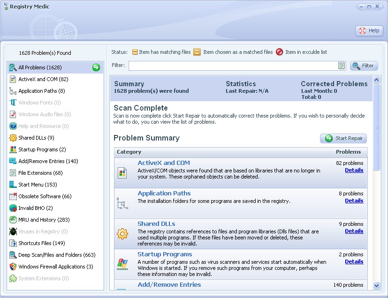Click the File Extensions icon
The height and width of the screenshot is (298, 388).
[x=13, y=173]
